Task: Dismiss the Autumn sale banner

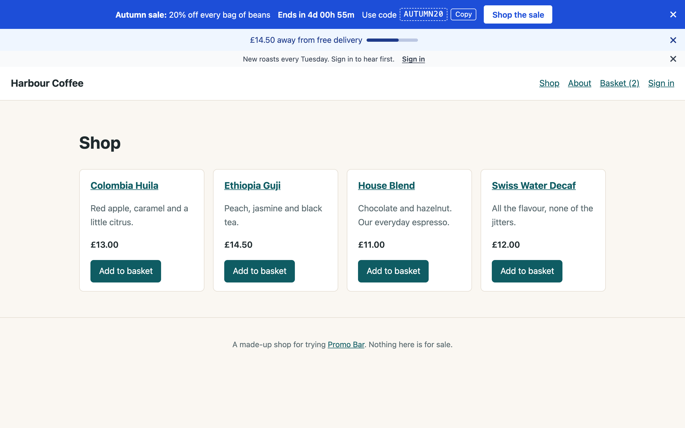Action: pos(673,14)
